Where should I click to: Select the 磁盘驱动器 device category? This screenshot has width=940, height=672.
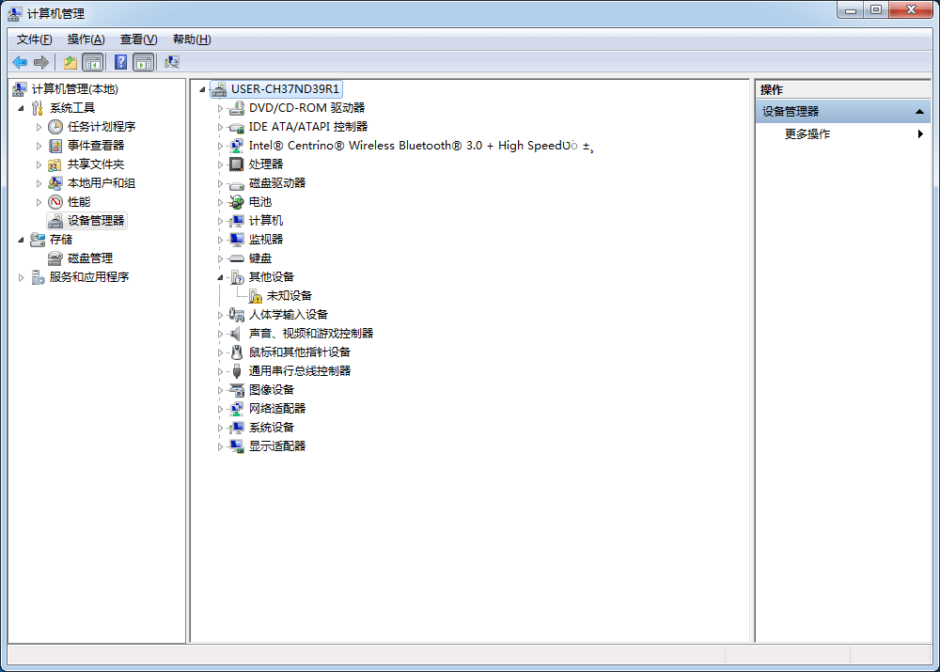pyautogui.click(x=277, y=183)
